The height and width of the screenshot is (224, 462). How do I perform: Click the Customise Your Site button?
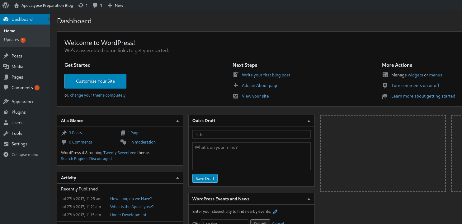tap(95, 81)
